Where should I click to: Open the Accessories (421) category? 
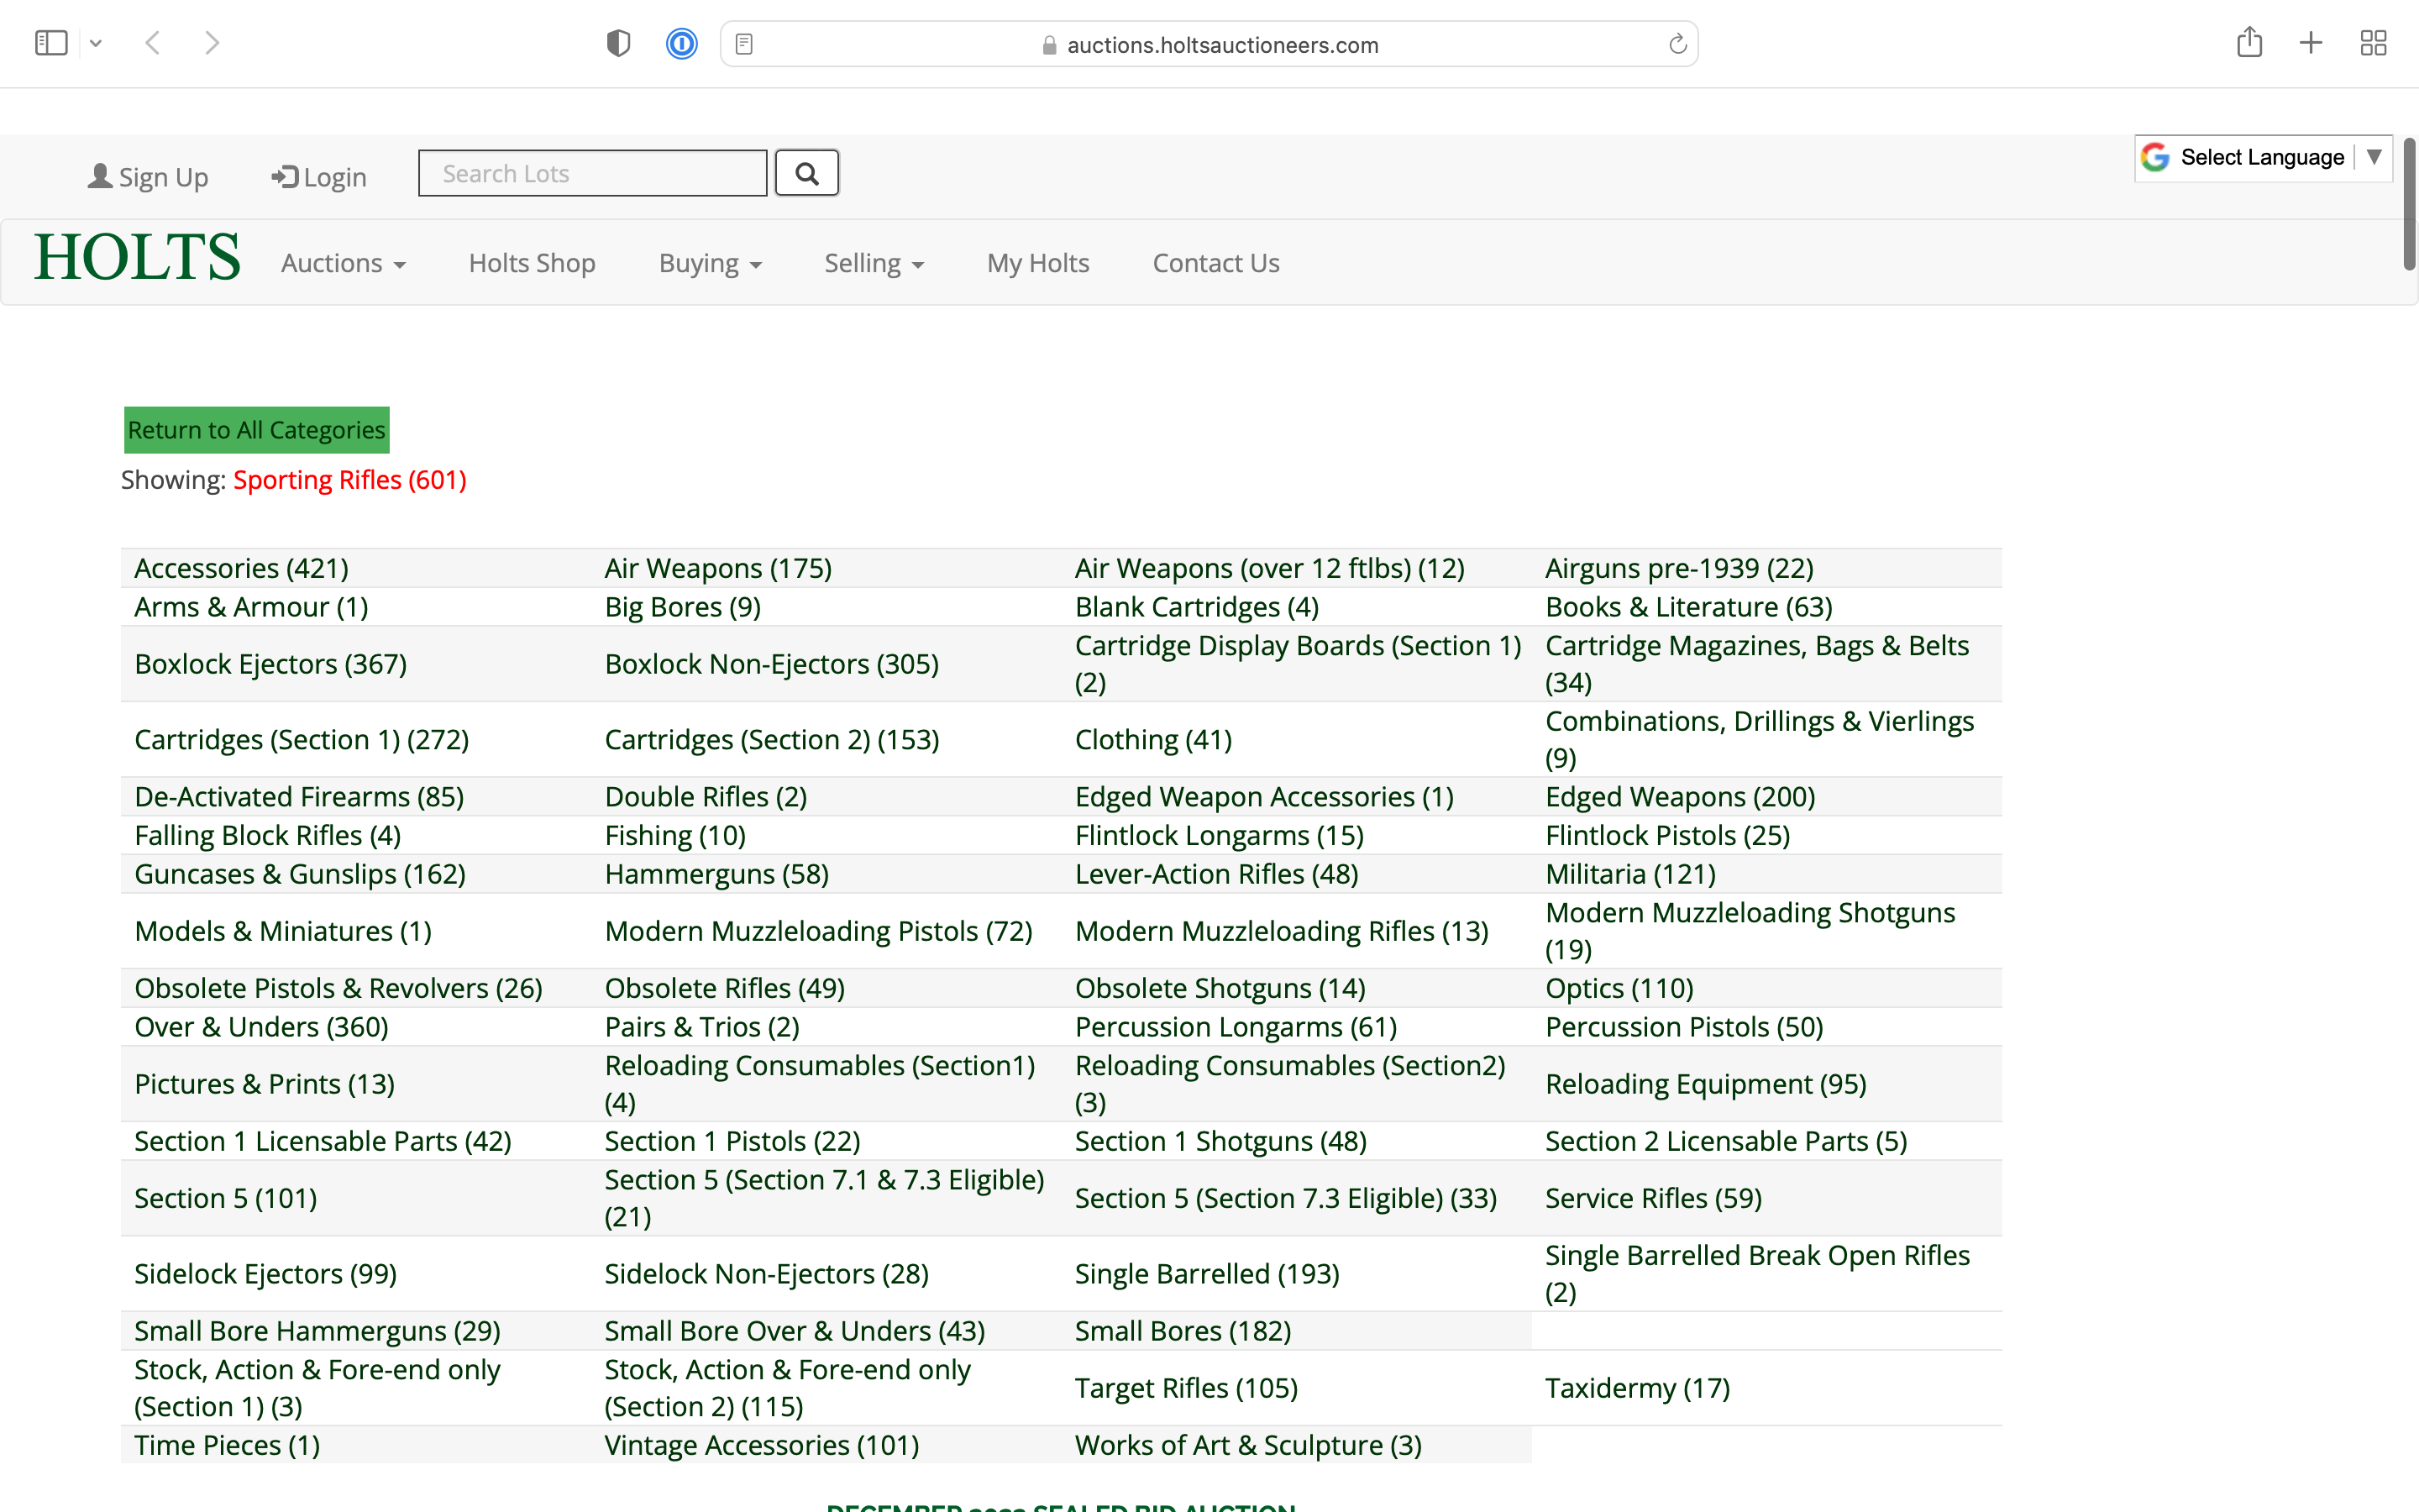click(241, 568)
